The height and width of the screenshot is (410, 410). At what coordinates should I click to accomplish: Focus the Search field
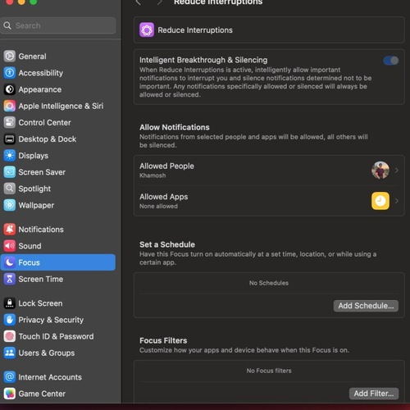[58, 25]
